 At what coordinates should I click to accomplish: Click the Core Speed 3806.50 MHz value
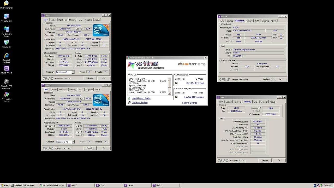pos(64,56)
